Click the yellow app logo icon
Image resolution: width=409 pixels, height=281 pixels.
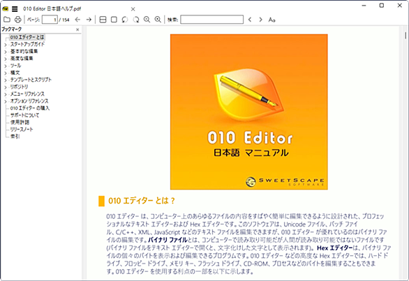click(x=5, y=9)
